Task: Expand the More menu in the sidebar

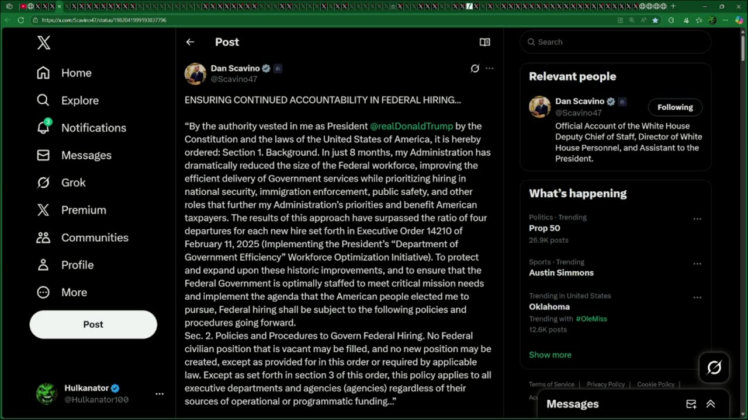Action: pos(61,292)
